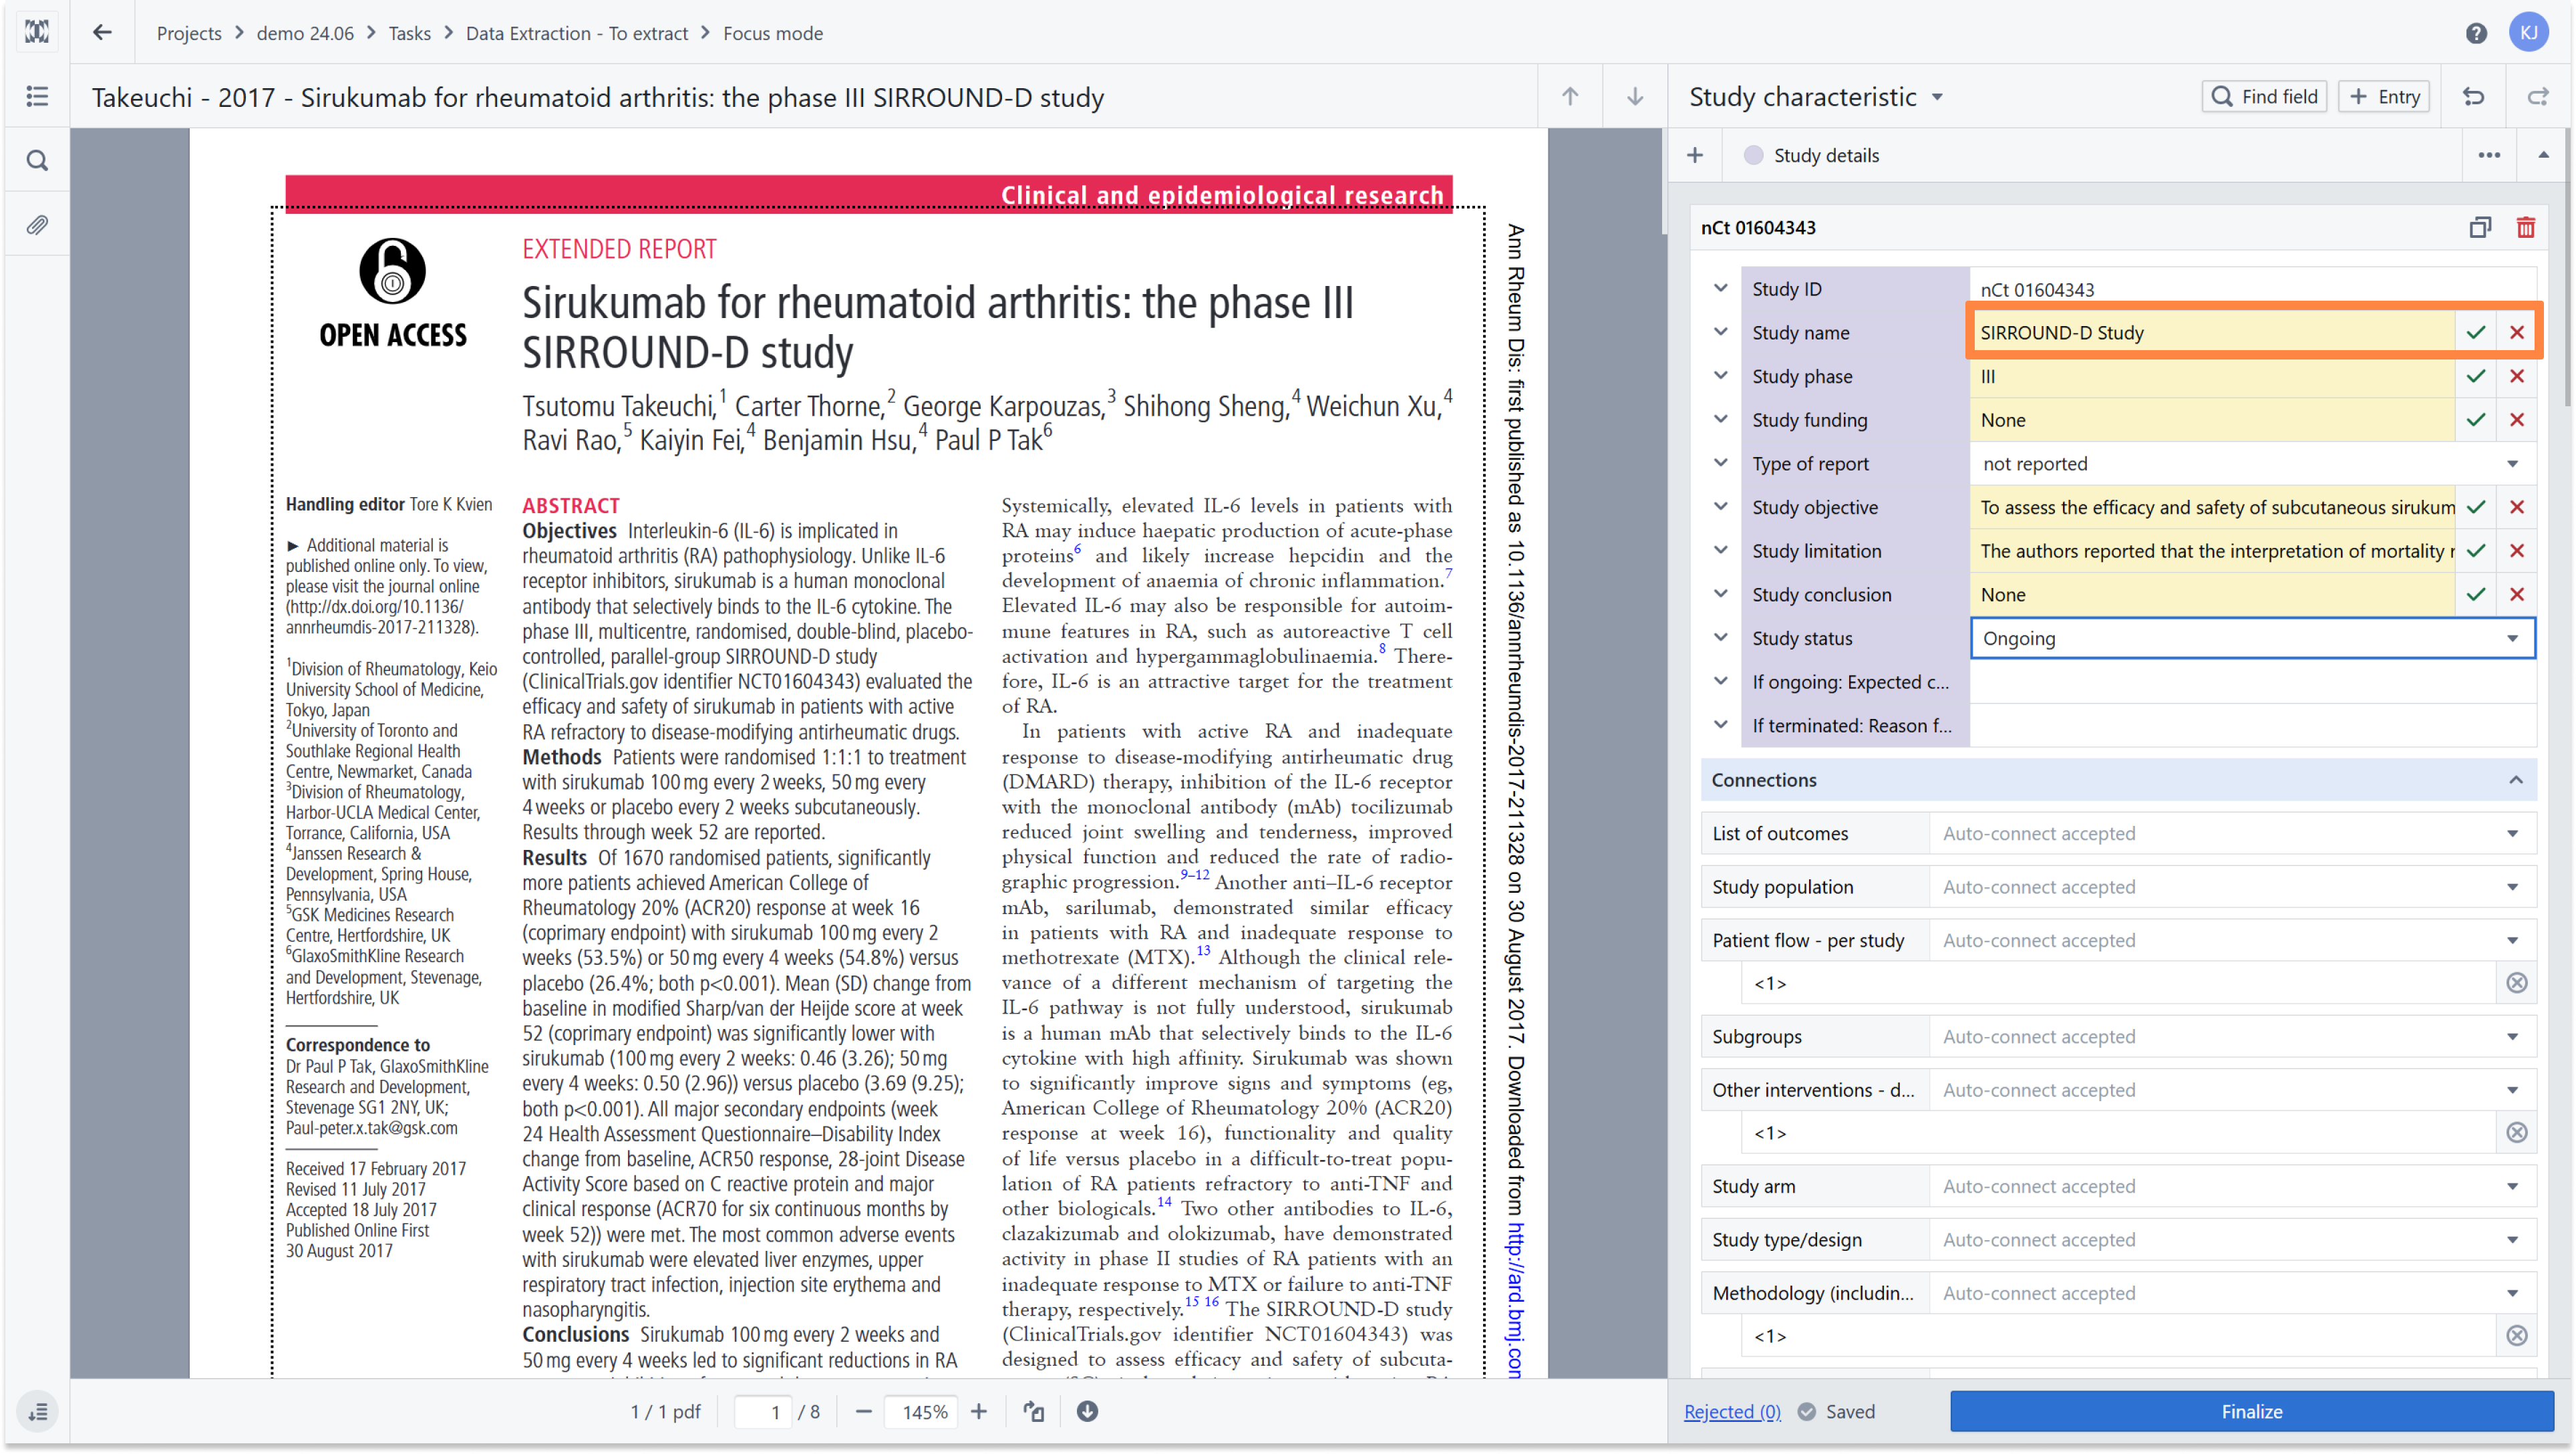The image size is (2576, 1454).
Task: Click the back arrow in top bar
Action: [x=102, y=33]
